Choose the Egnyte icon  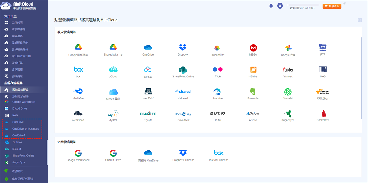coord(148,114)
